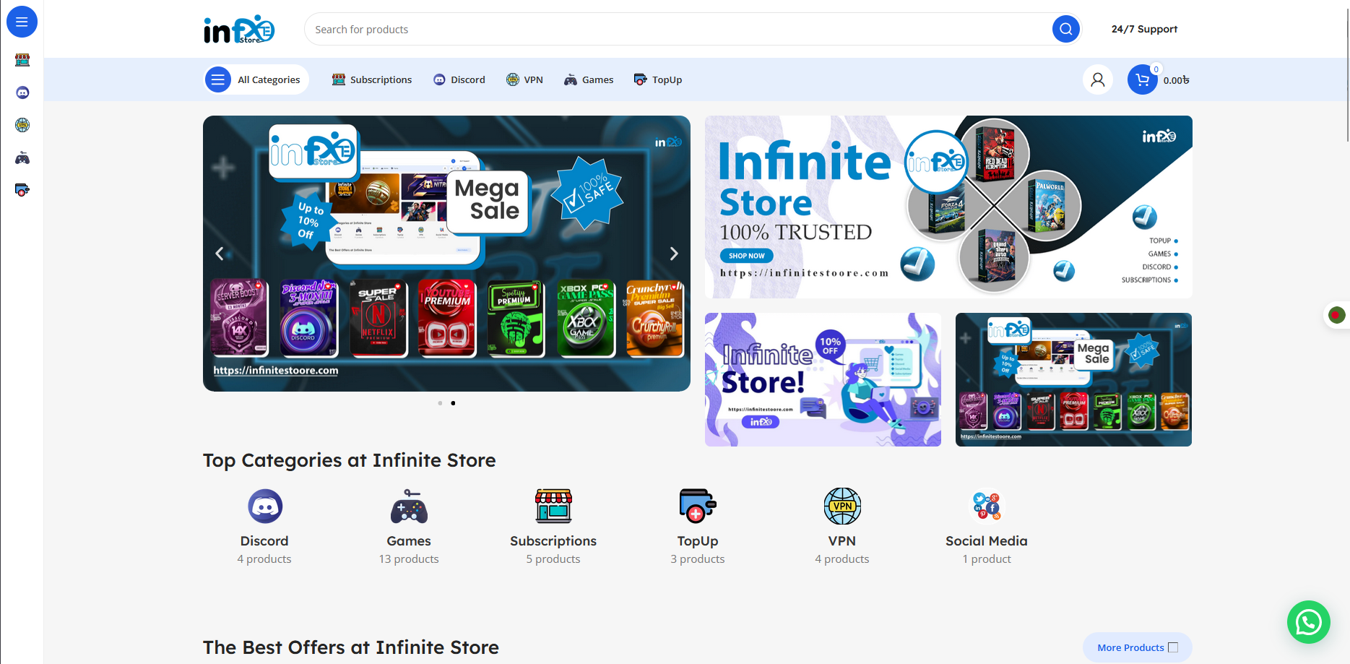The height and width of the screenshot is (664, 1350).
Task: Go to next banner slide arrow
Action: click(674, 254)
